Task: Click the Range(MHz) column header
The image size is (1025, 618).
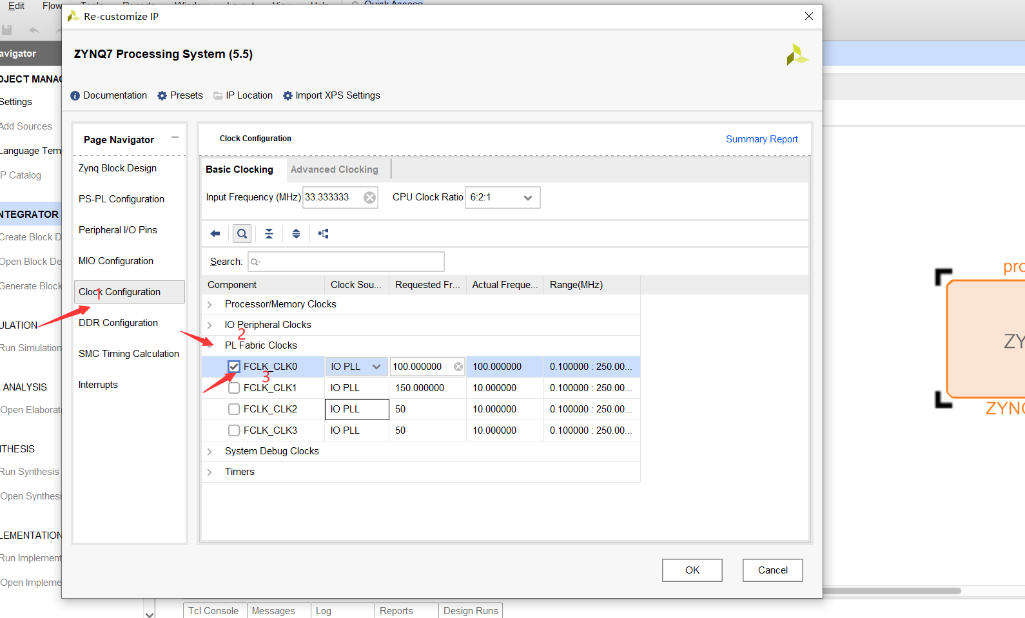Action: click(592, 285)
